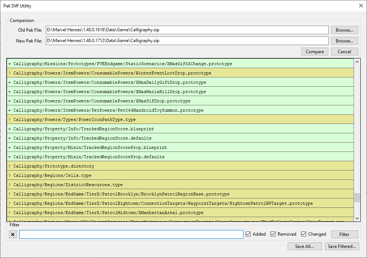
Task: Select the Prototype.directory row
Action: pos(180,166)
